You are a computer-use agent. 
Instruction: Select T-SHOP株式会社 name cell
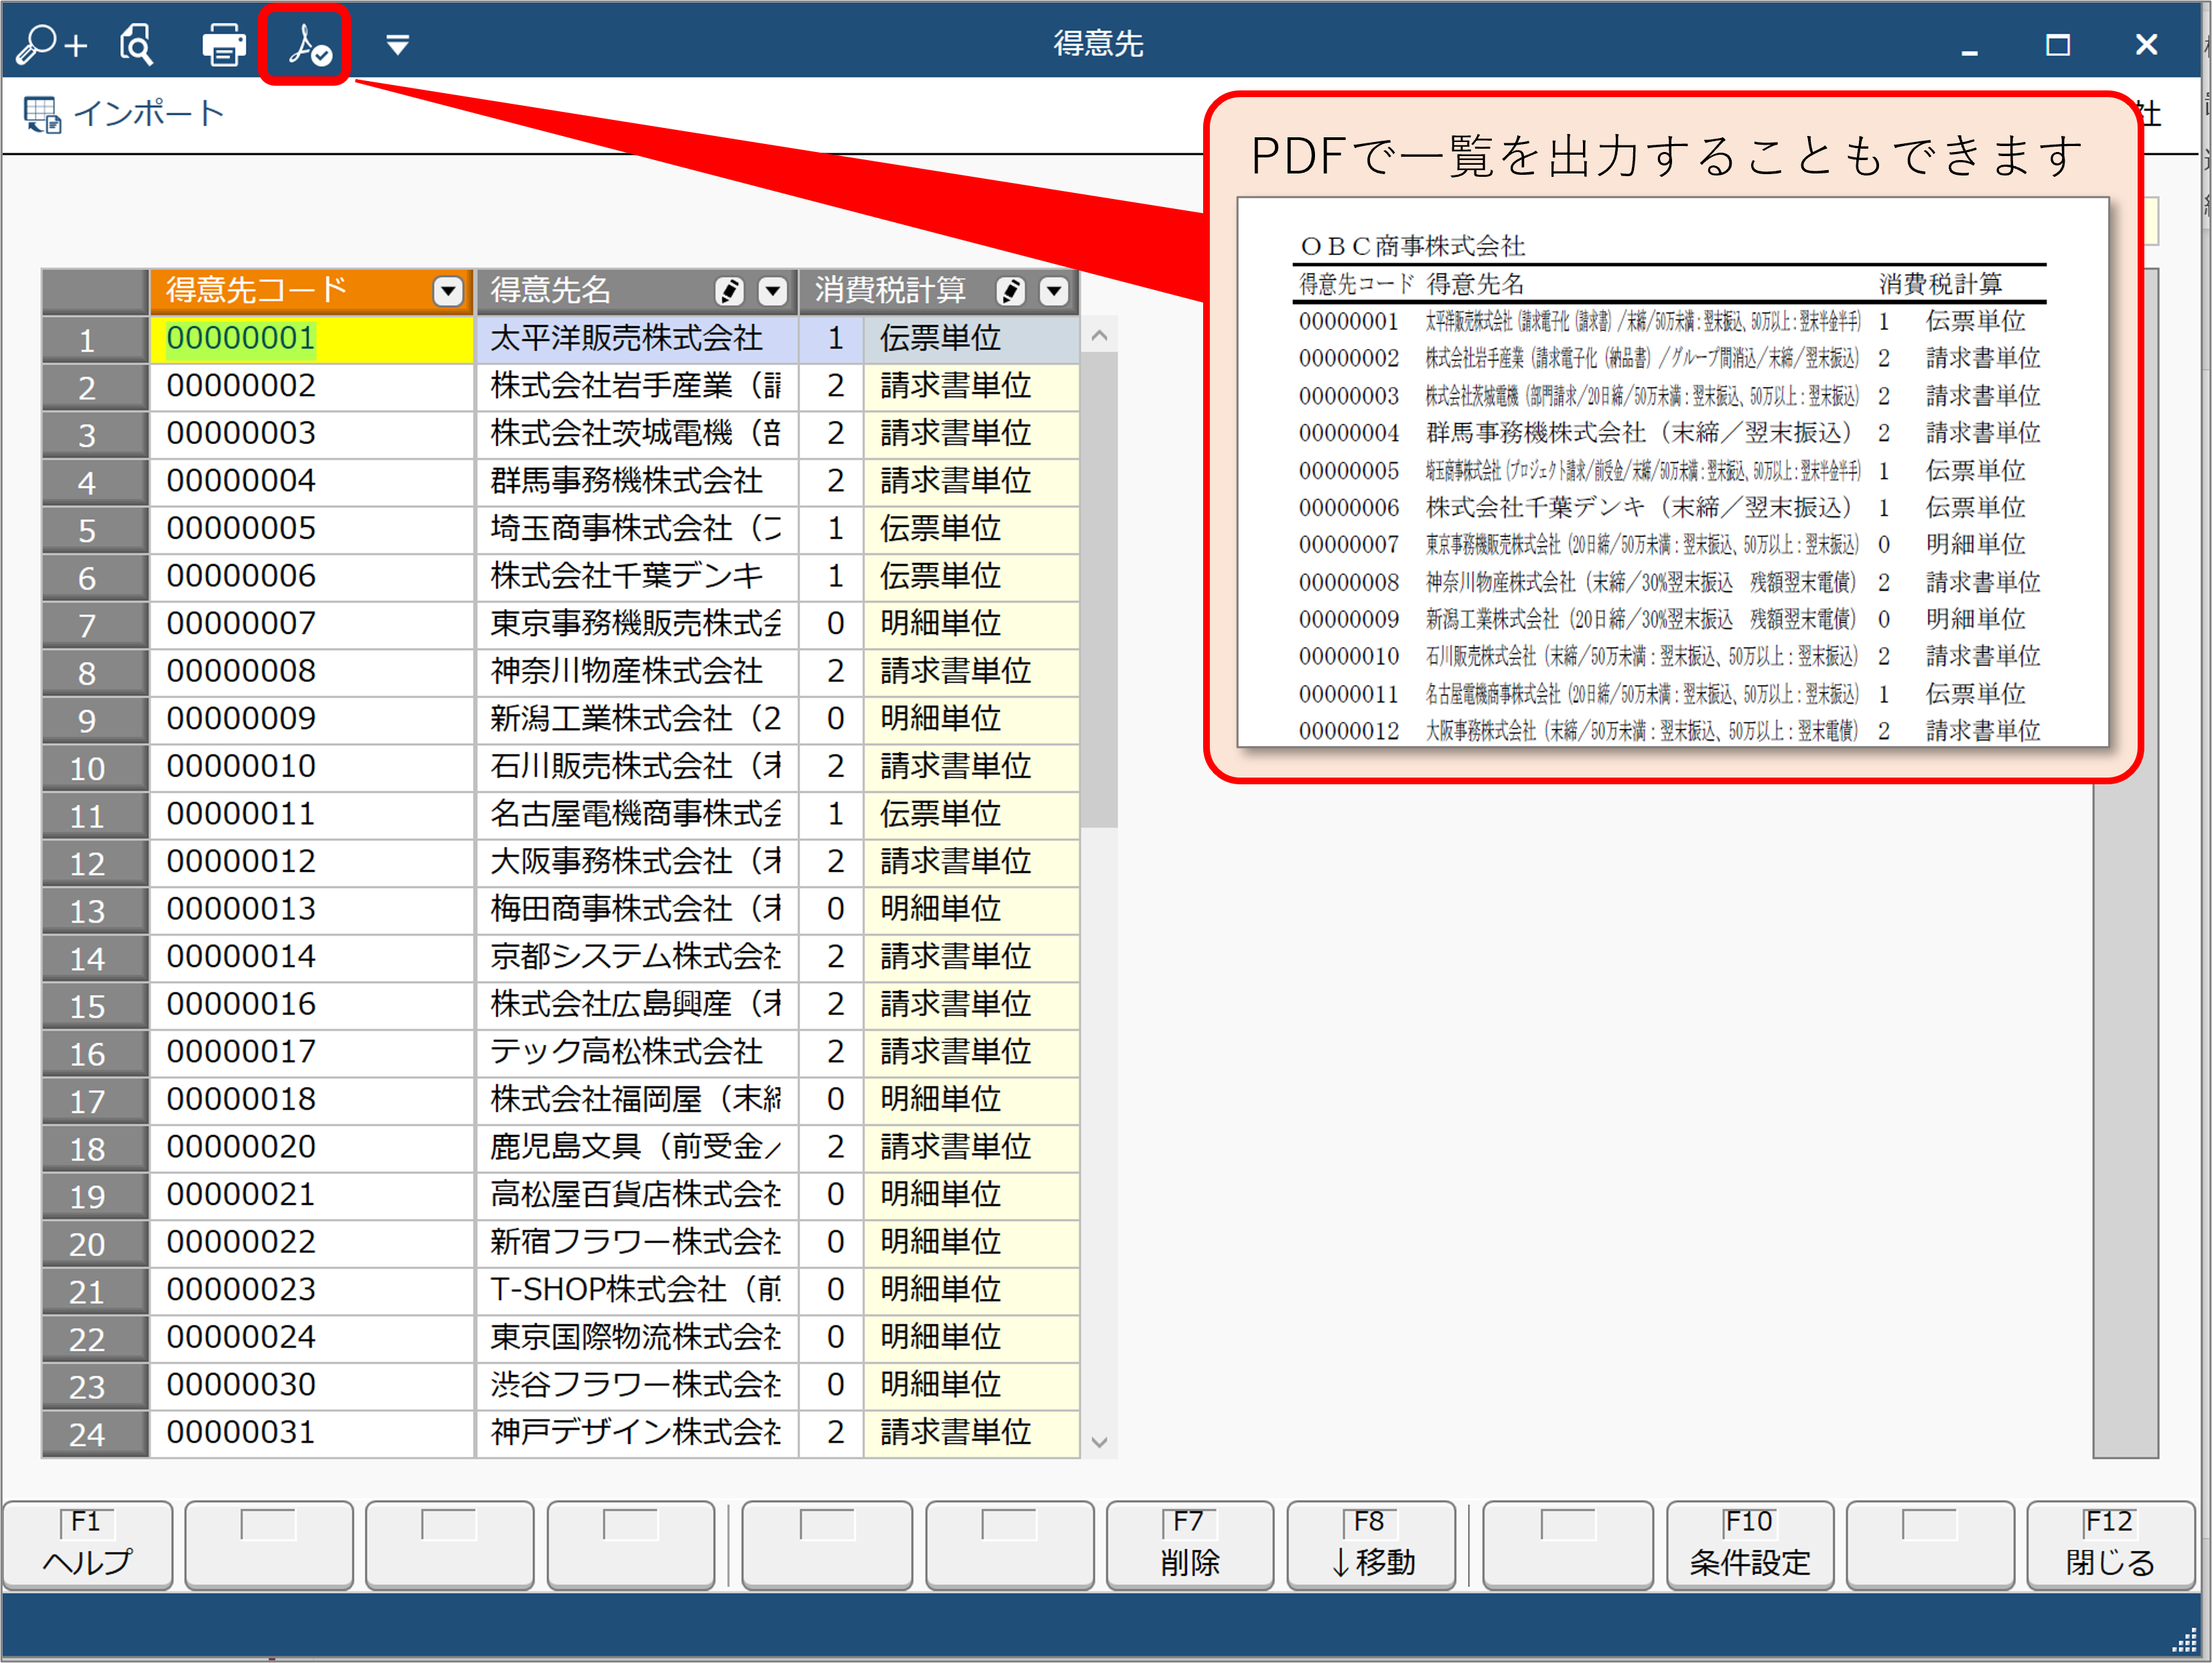click(x=636, y=1291)
